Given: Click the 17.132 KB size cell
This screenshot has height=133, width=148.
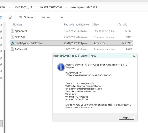Looking at the screenshot, I should pyautogui.click(x=127, y=43).
